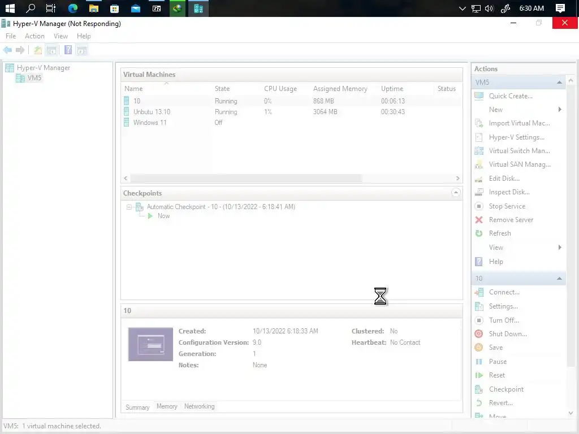Click the Turn Off icon
579x434 pixels.
479,320
